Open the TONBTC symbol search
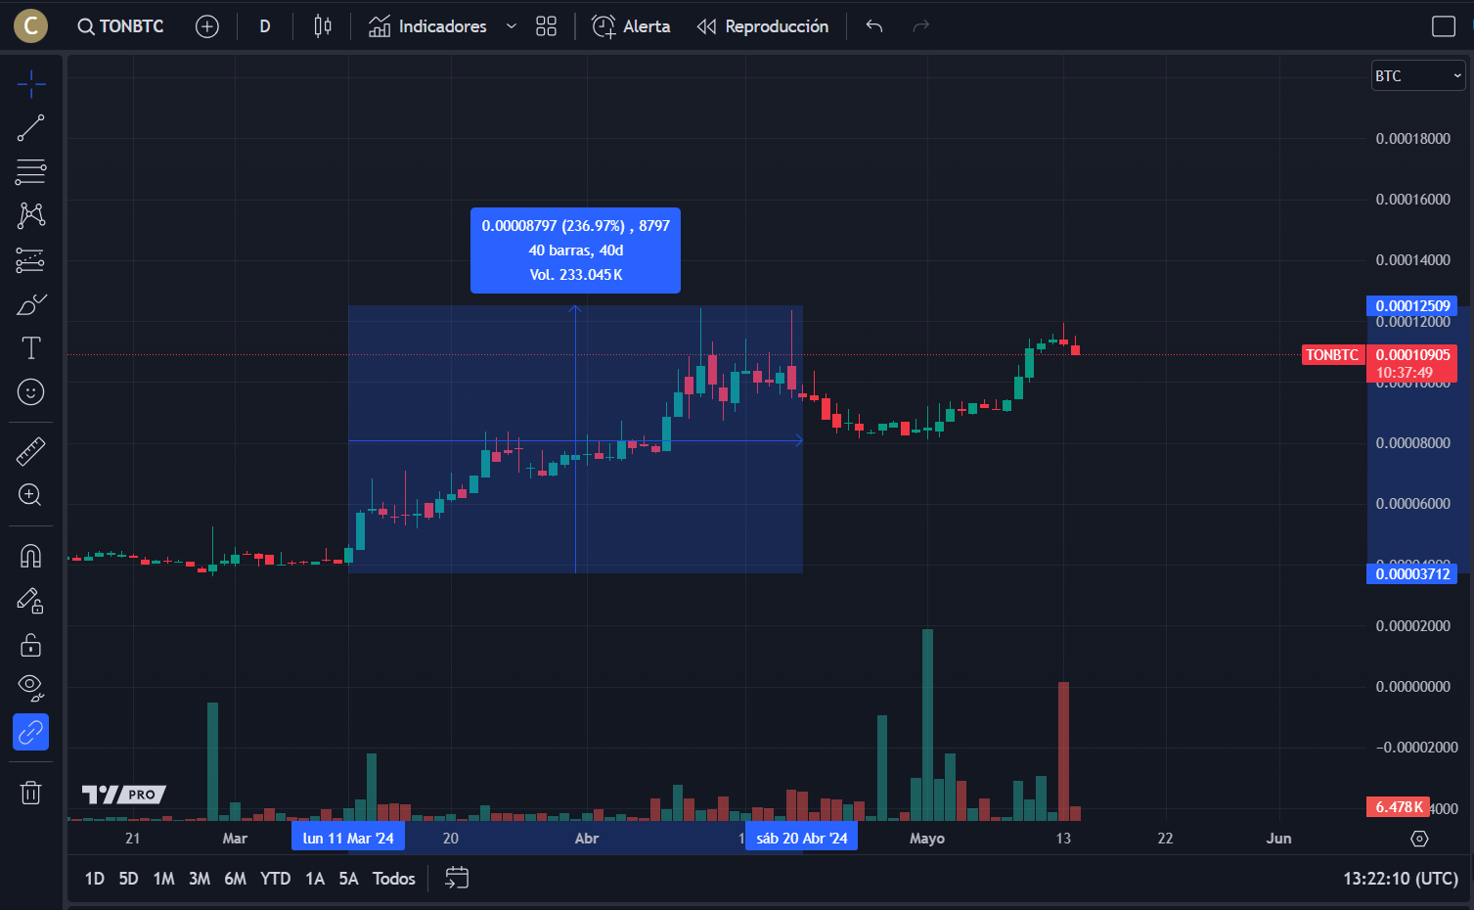The width and height of the screenshot is (1474, 910). pyautogui.click(x=121, y=26)
